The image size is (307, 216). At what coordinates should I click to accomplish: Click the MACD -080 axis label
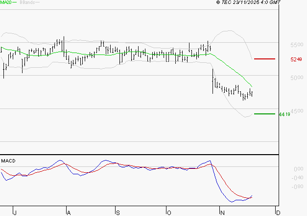click(x=297, y=187)
